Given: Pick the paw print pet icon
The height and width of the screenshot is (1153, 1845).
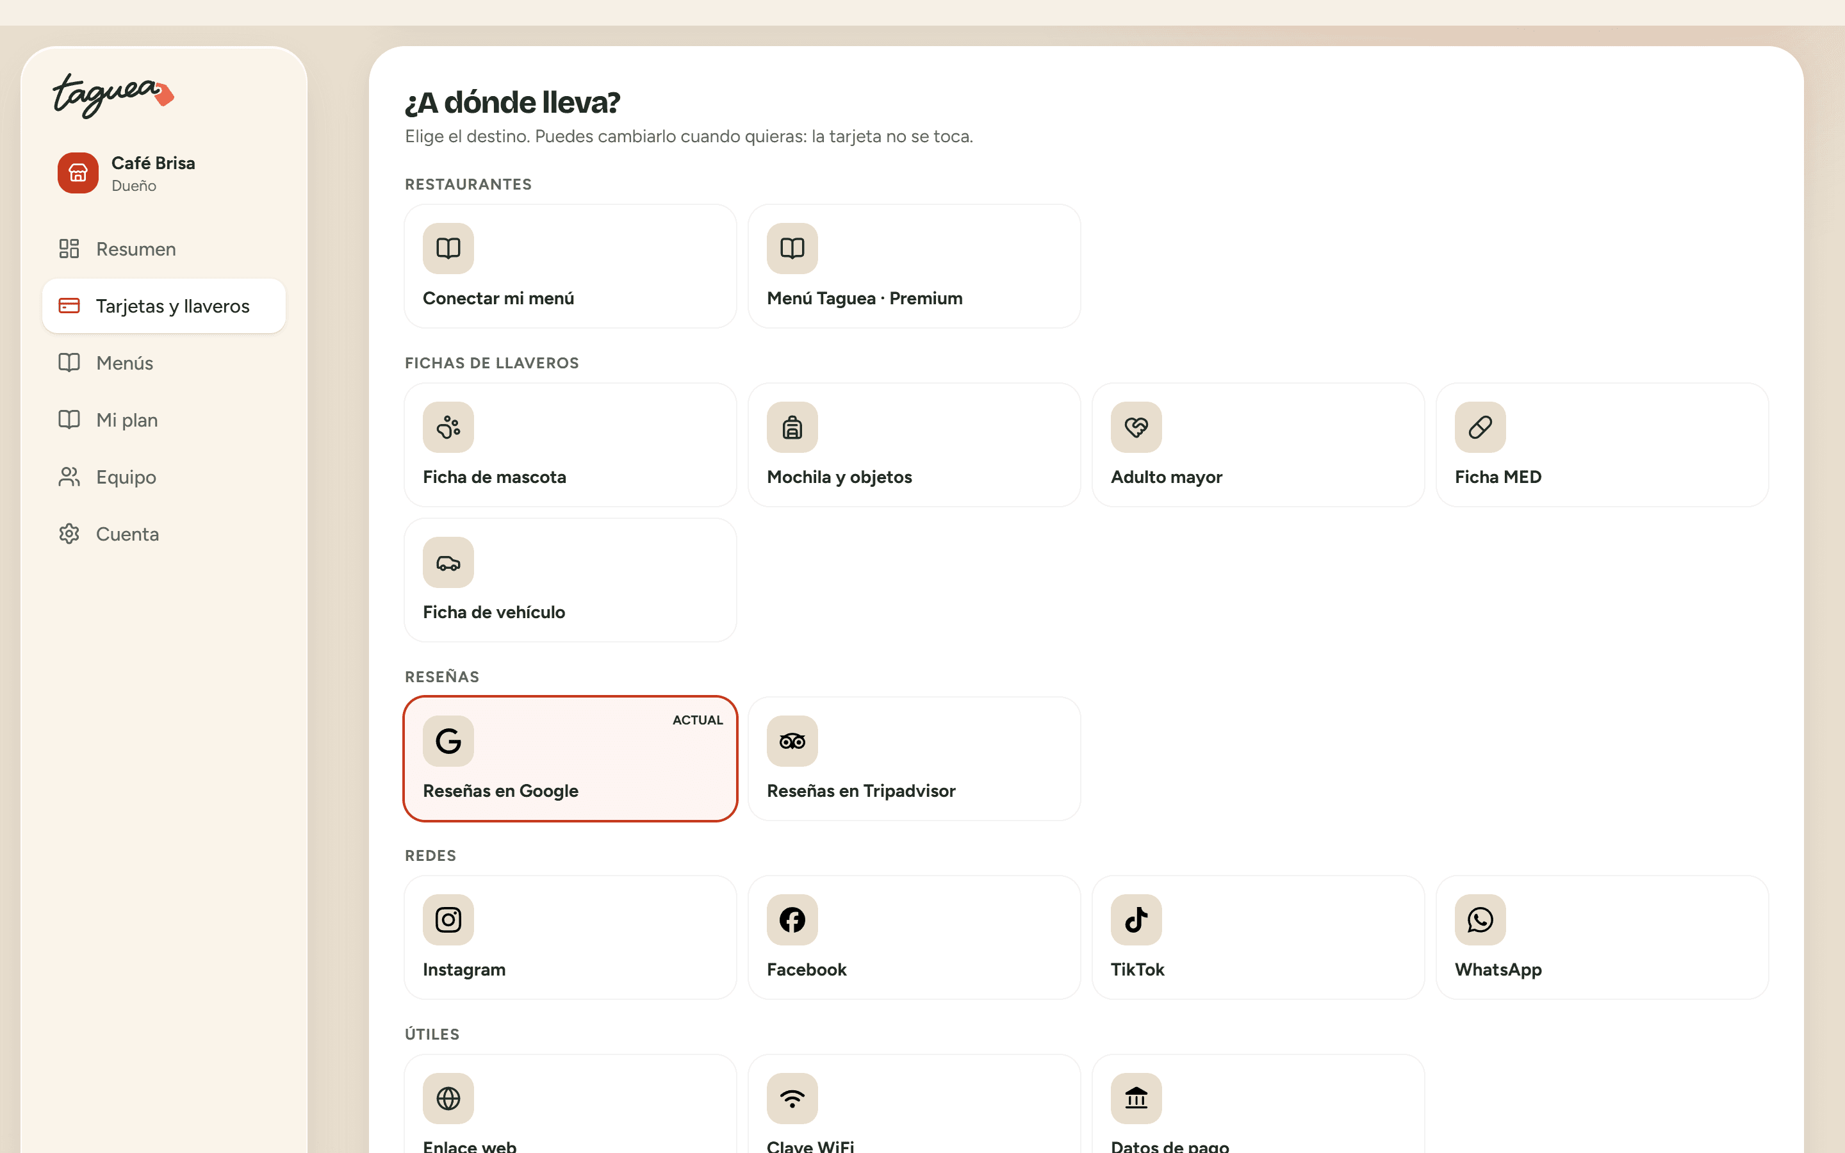Looking at the screenshot, I should [448, 427].
